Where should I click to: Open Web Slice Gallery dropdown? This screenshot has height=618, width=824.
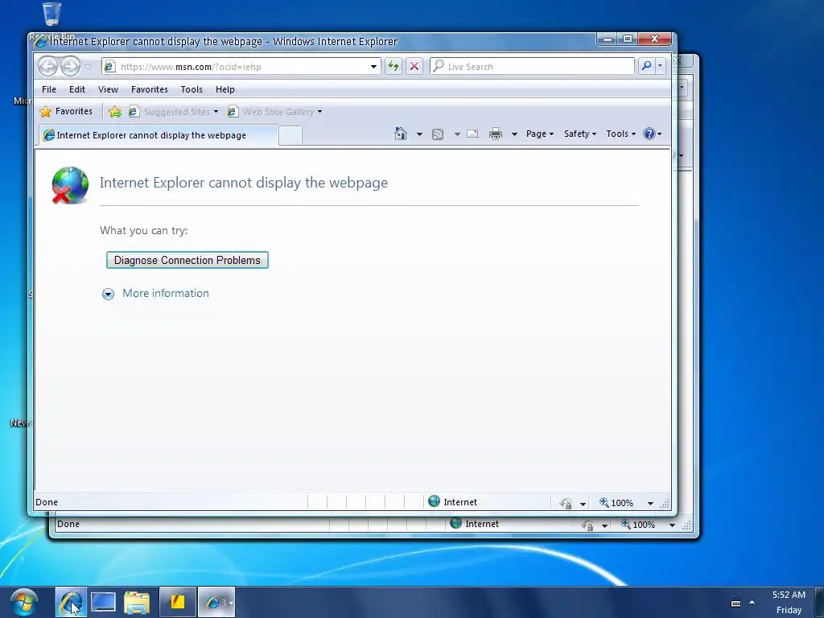(274, 111)
